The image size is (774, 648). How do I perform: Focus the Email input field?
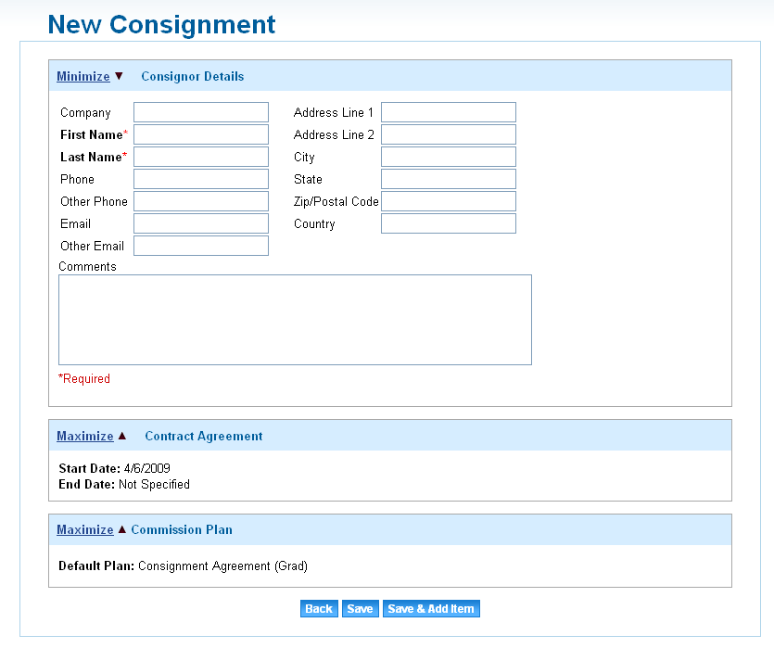coord(201,223)
